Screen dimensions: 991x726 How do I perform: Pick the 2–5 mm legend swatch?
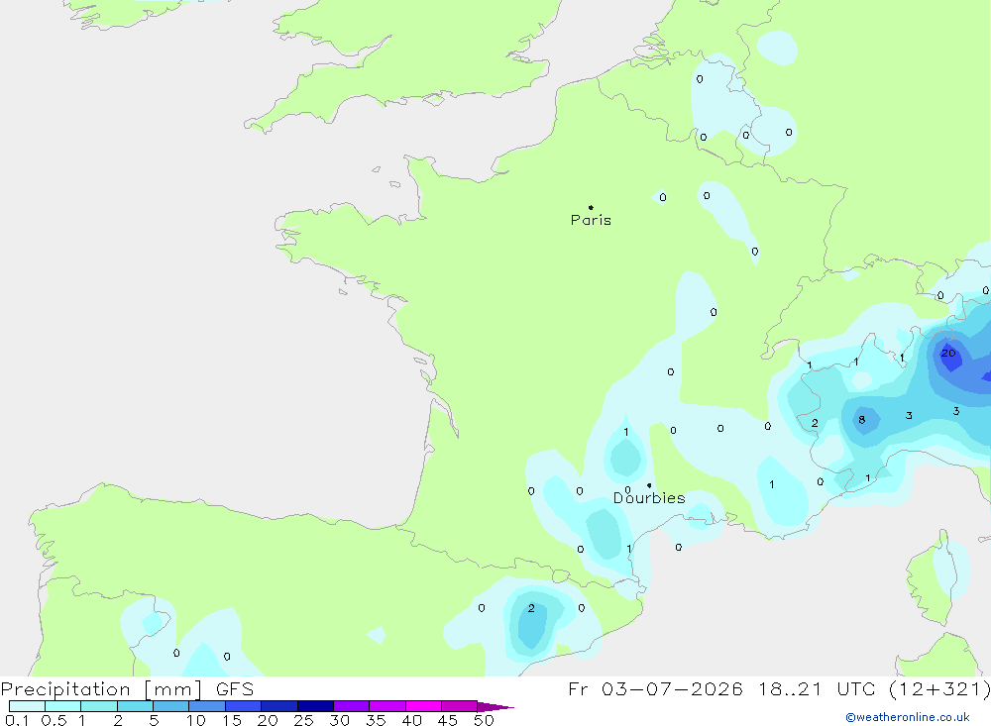click(x=135, y=706)
